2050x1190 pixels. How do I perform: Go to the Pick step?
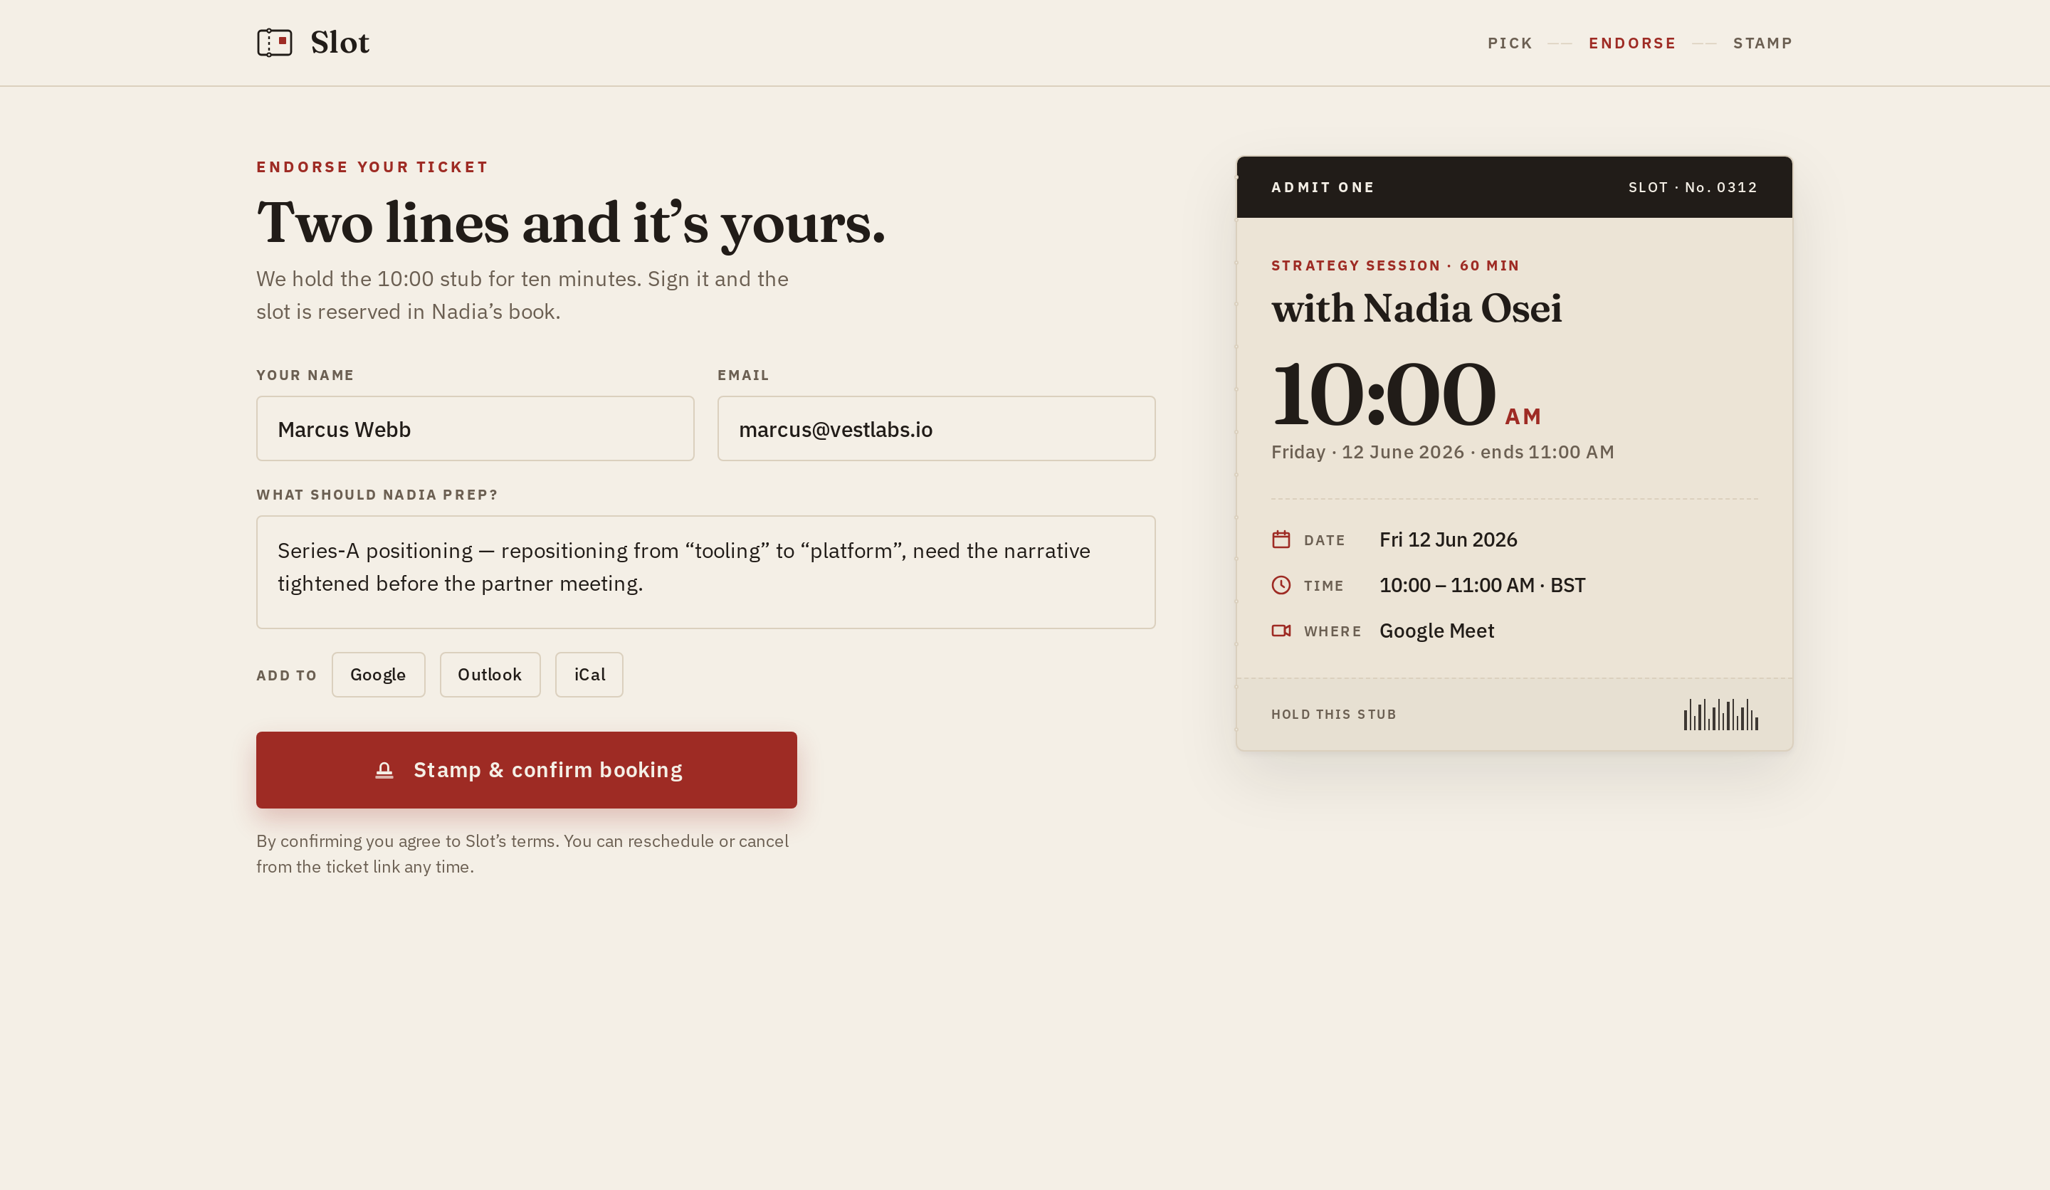pos(1510,43)
